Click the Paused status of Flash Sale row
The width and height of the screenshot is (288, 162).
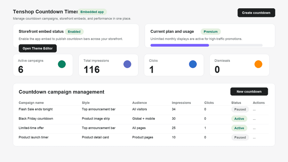pos(240,109)
